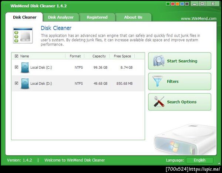Select the Local Disk (D:) label

tap(41, 84)
